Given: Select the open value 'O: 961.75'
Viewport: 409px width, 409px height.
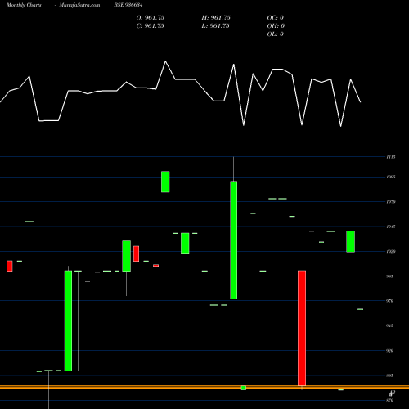Looking at the screenshot, I should (151, 18).
